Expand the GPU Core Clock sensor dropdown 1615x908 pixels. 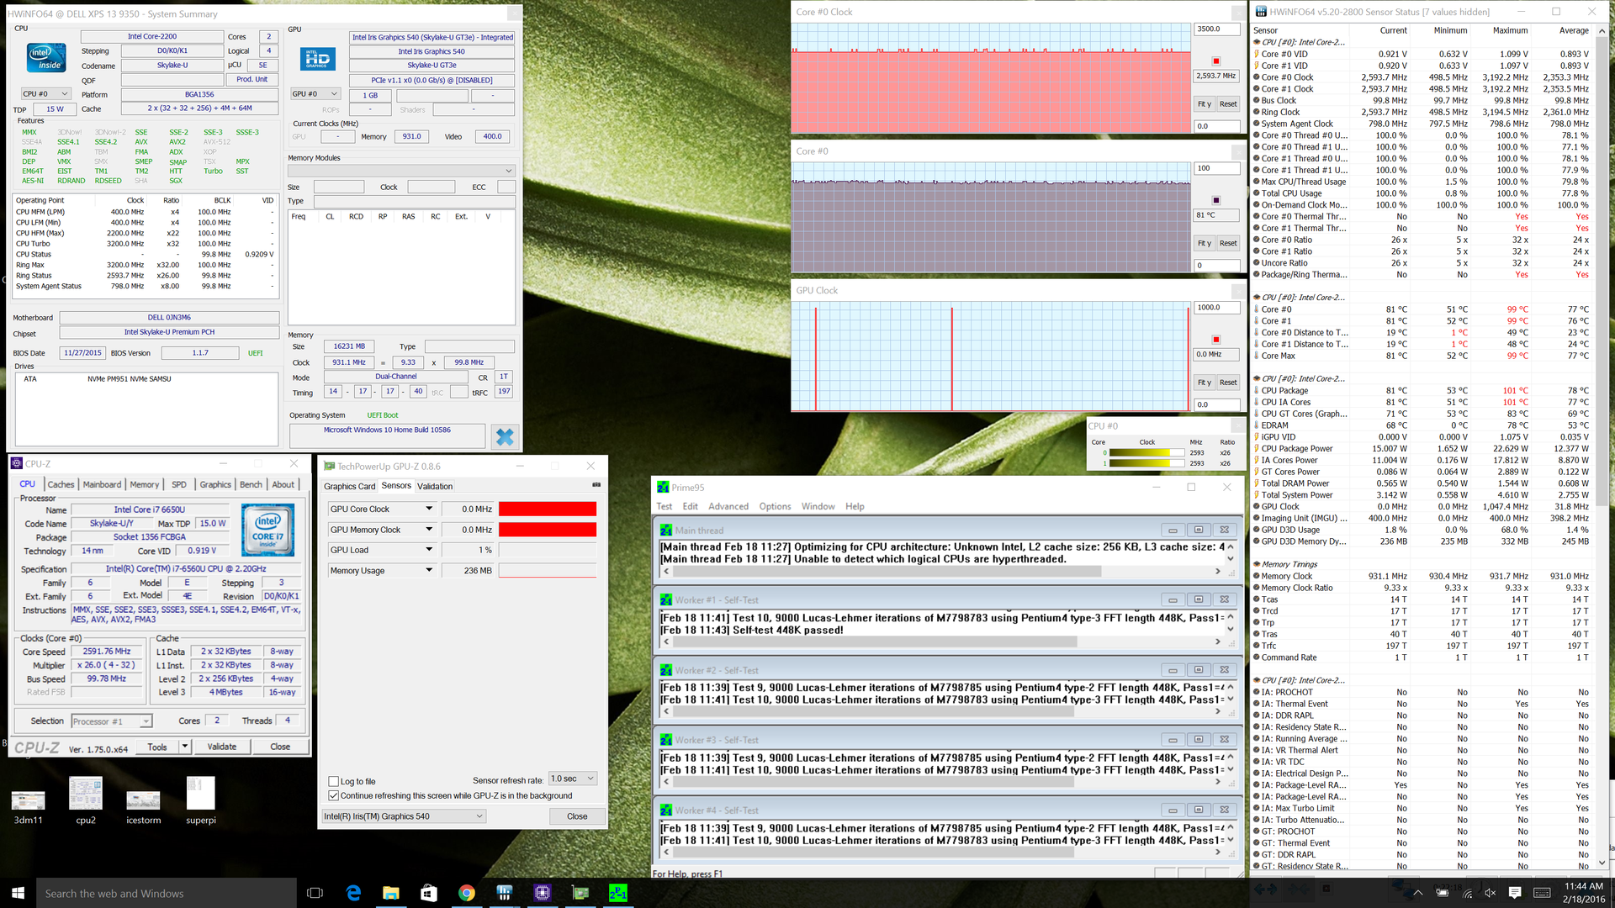[x=429, y=509]
